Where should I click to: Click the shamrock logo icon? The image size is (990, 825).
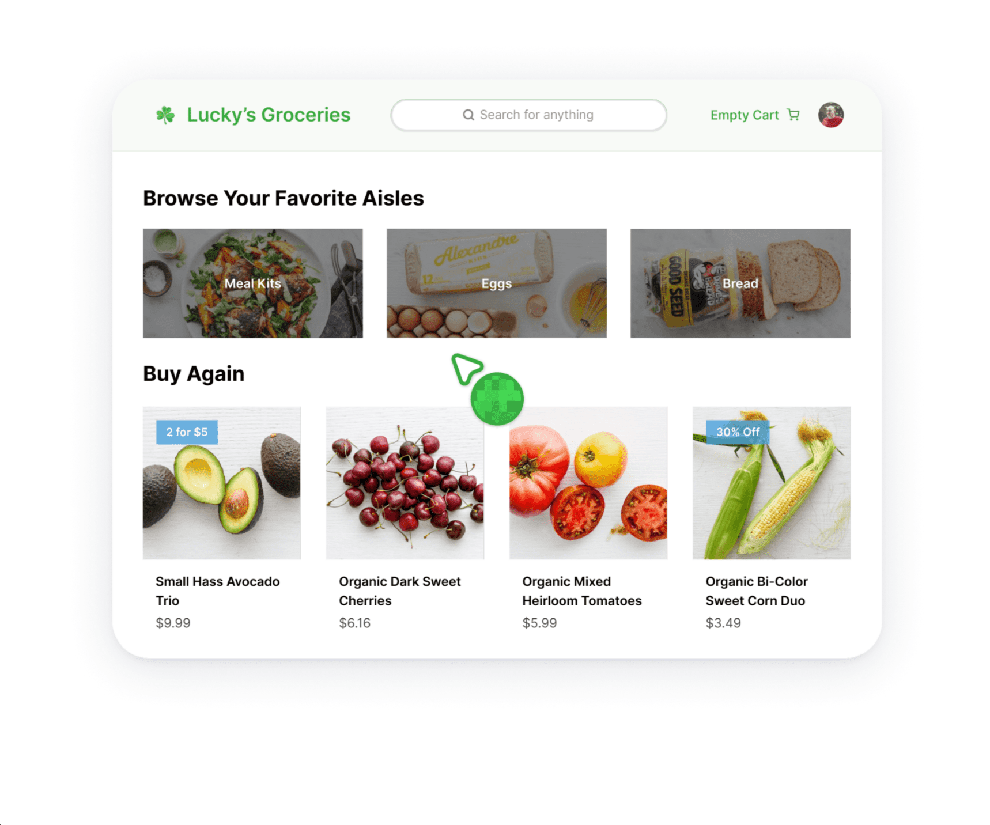(x=165, y=115)
